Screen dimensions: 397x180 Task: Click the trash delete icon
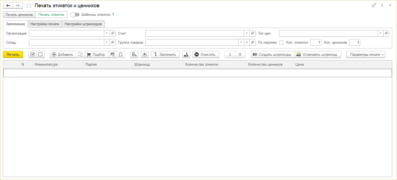[x=121, y=54]
